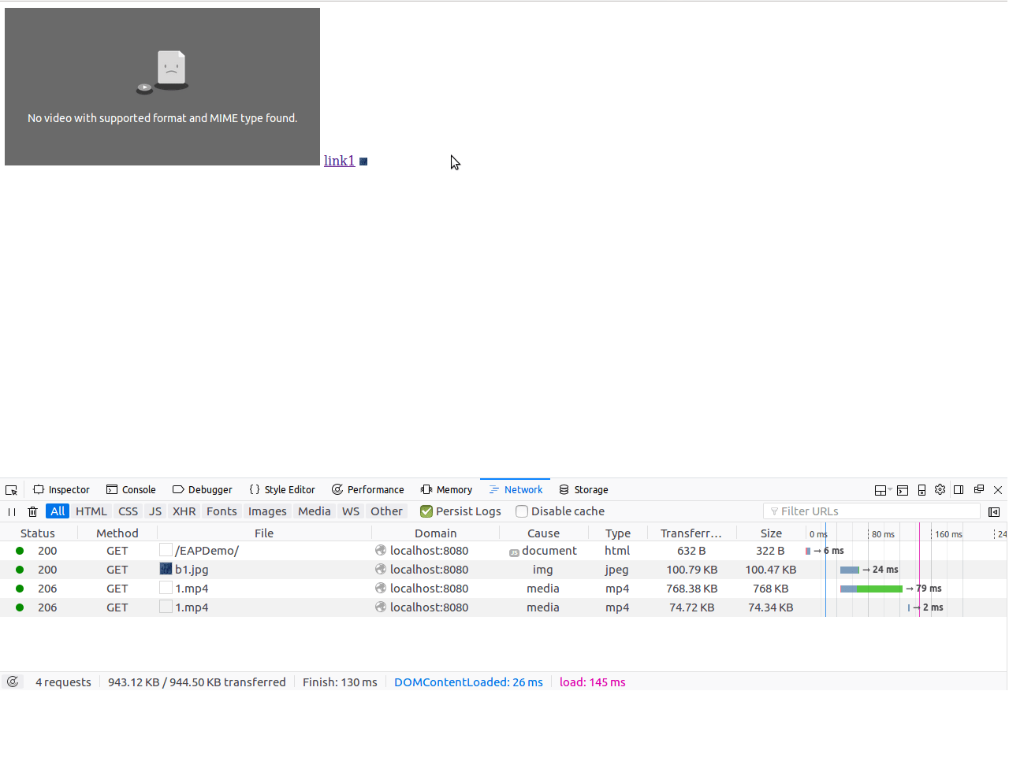Filter requests by Images
The height and width of the screenshot is (769, 1009).
coord(267,511)
